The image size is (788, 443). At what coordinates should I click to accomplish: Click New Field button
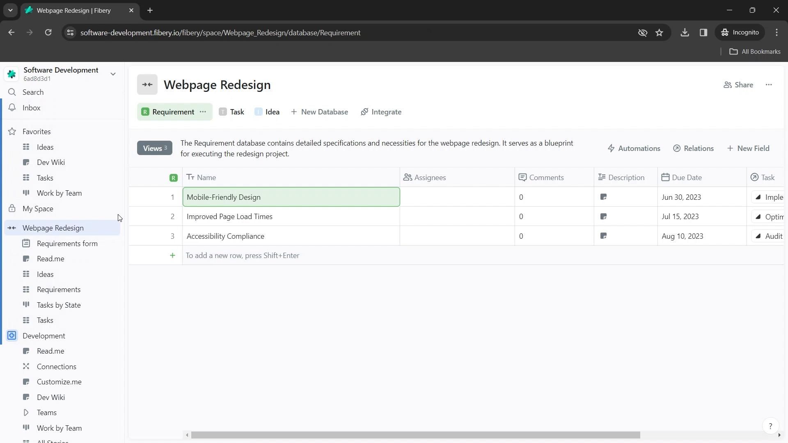point(748,148)
